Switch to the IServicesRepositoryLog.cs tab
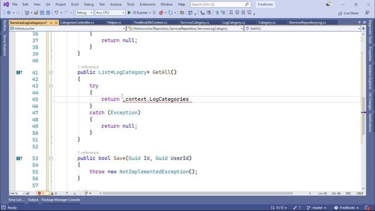This screenshot has width=375, height=211. (307, 22)
